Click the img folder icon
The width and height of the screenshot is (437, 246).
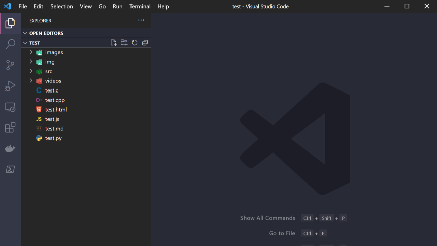click(x=39, y=62)
